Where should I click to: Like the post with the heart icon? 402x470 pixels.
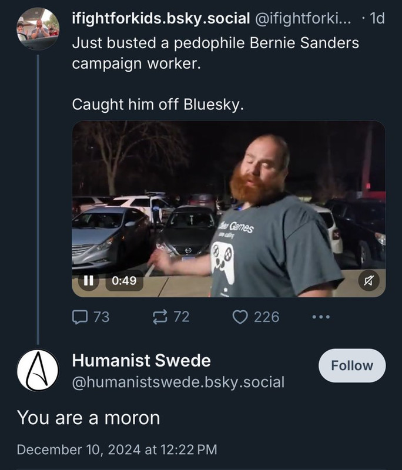point(240,317)
